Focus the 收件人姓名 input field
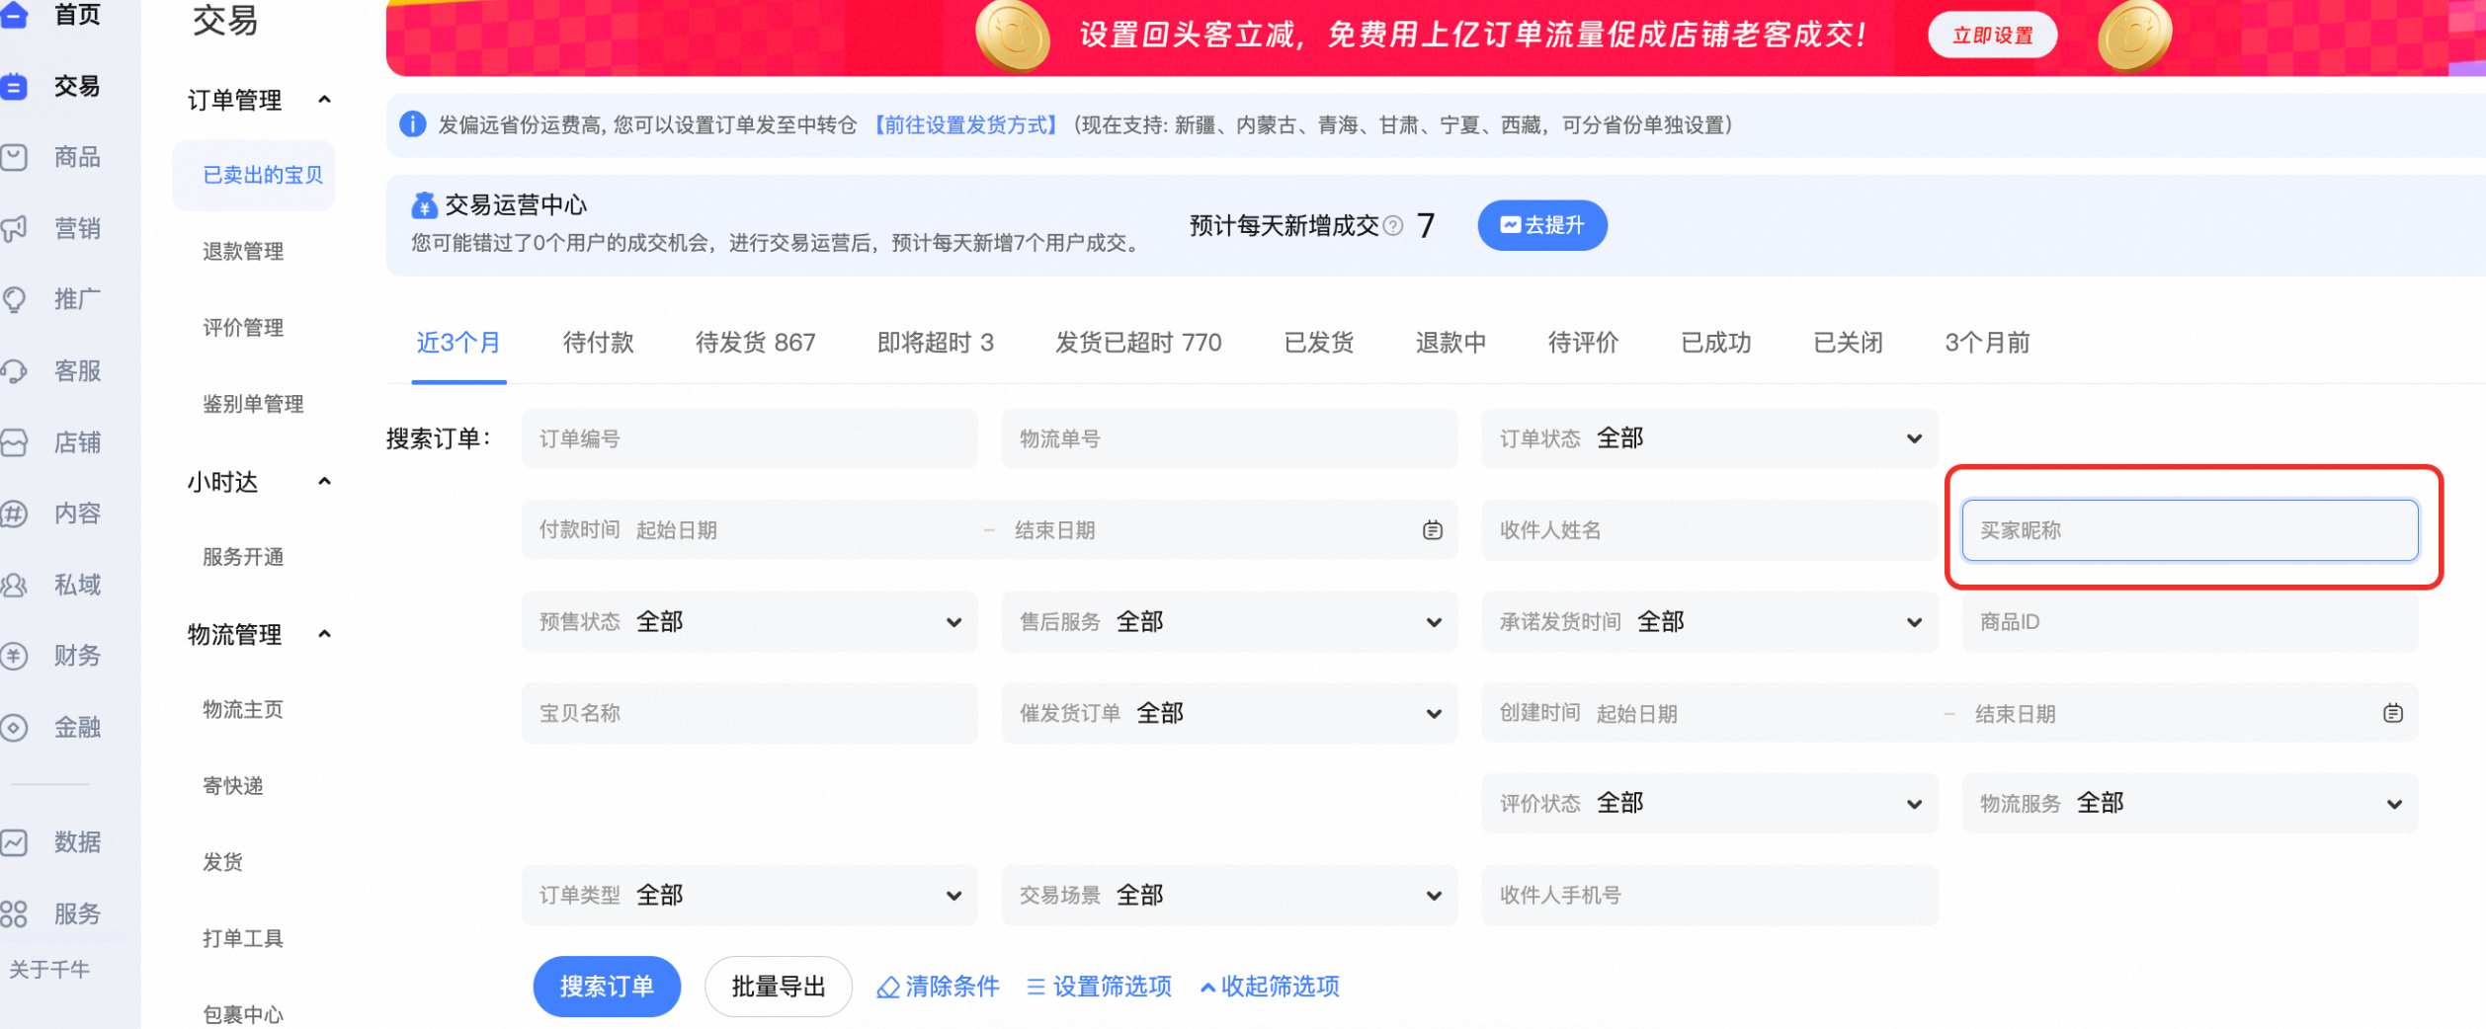Screen dimensions: 2486x1029 pyautogui.click(x=1709, y=530)
